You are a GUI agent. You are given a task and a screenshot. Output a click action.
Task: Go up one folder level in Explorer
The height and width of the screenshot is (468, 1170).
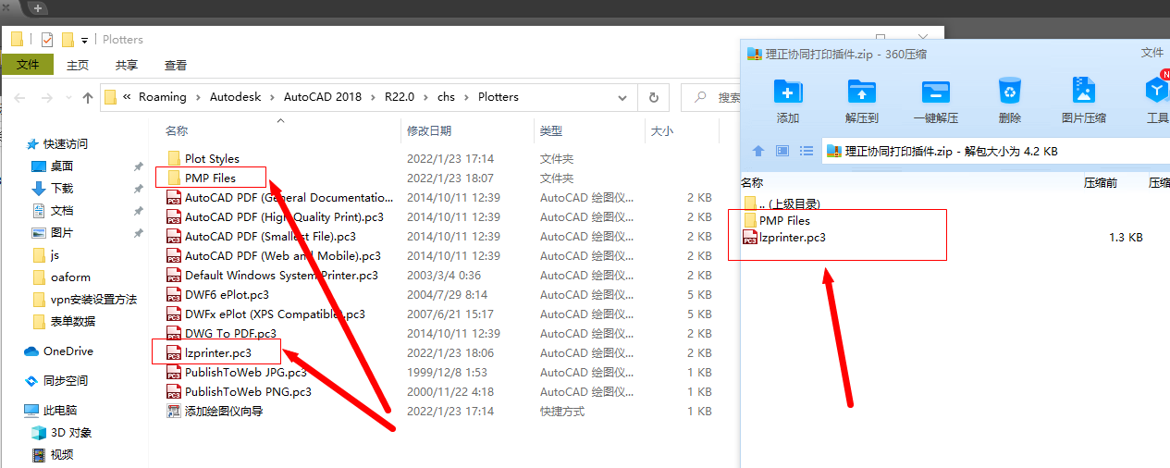(x=88, y=97)
